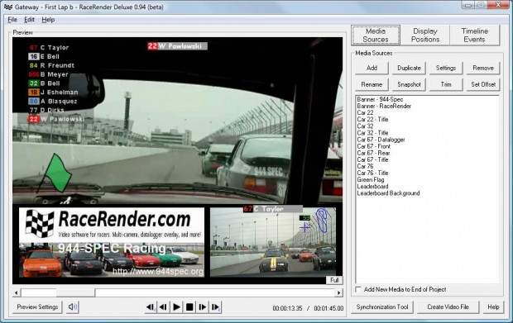
Task: Select 'Car 67 - Front' media source
Action: tap(374, 146)
